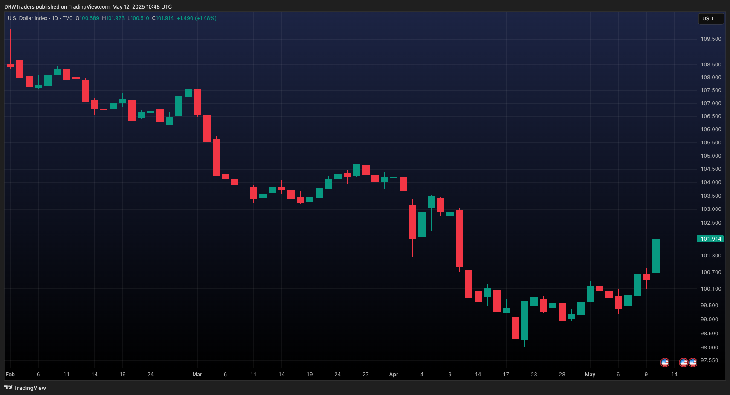Screen dimensions: 730x395
Task: Click the 99.500 price axis label
Action: click(x=709, y=306)
